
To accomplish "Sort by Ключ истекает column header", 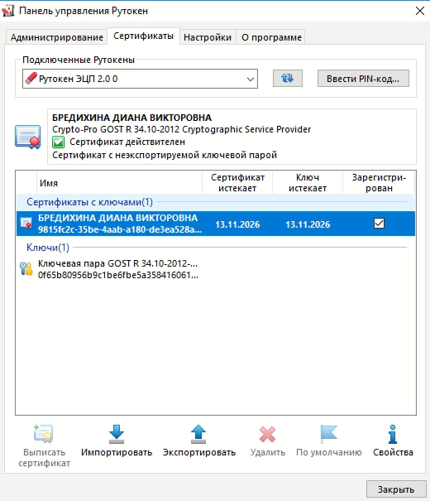I will click(308, 183).
